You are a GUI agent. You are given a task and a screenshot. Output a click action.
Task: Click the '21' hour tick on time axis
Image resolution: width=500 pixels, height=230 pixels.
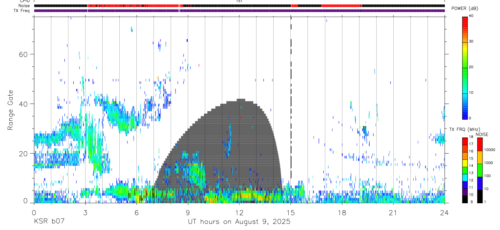coord(393,212)
